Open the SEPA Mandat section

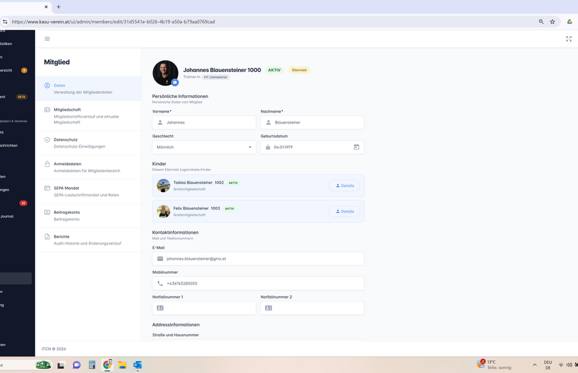(x=88, y=192)
